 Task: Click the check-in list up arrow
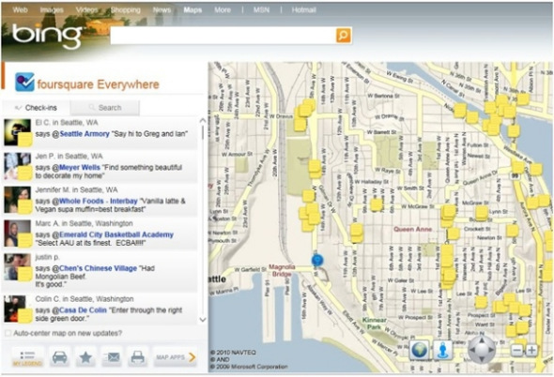203,121
